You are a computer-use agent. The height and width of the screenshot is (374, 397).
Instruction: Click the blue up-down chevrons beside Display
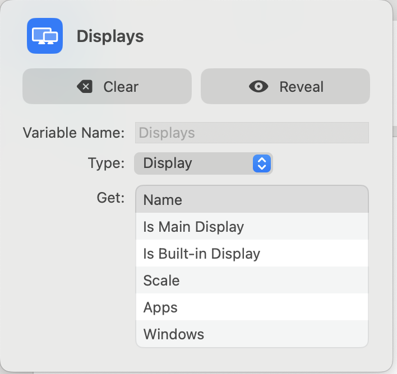coord(262,163)
